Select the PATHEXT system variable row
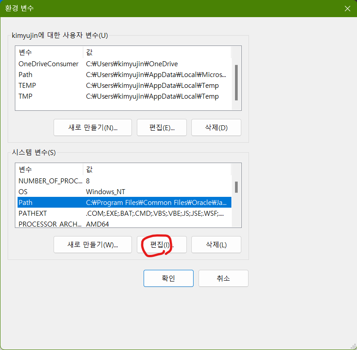This screenshot has width=357, height=350. point(124,213)
